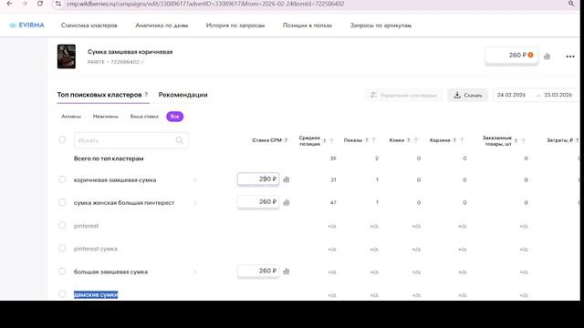Open bid chart for сумка женская большая пинтерест
The height and width of the screenshot is (328, 584).
click(x=287, y=202)
